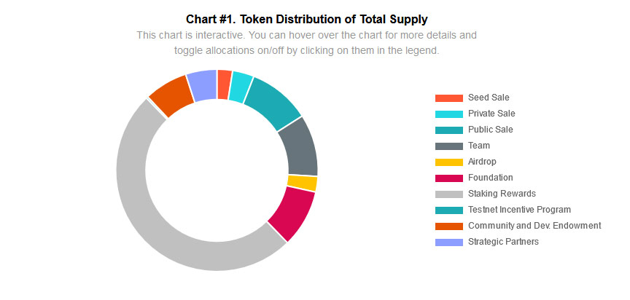Click the Seed Sale red legend swatch

click(x=448, y=98)
